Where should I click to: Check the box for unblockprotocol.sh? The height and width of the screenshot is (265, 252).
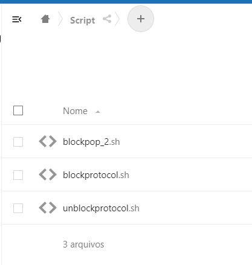(x=18, y=208)
